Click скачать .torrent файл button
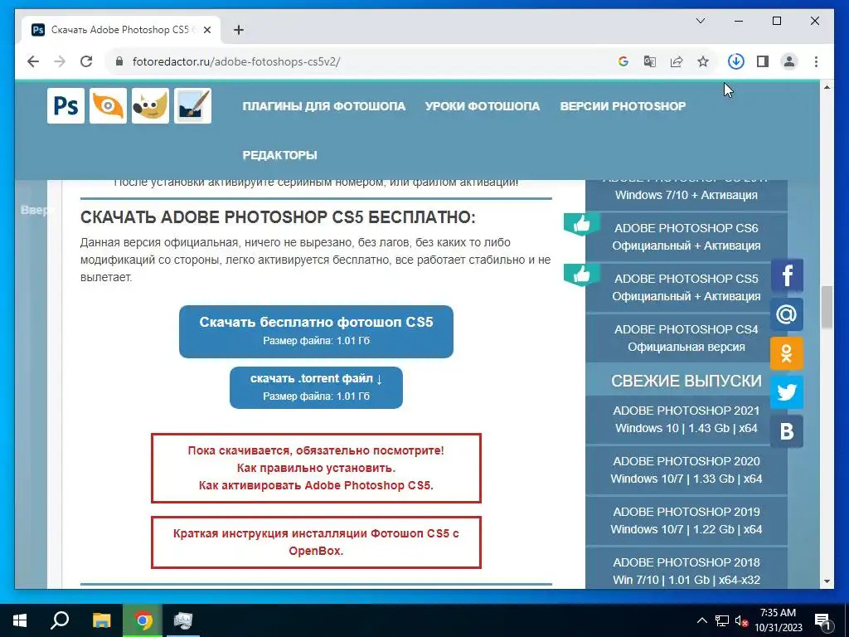The height and width of the screenshot is (637, 849). (x=316, y=387)
